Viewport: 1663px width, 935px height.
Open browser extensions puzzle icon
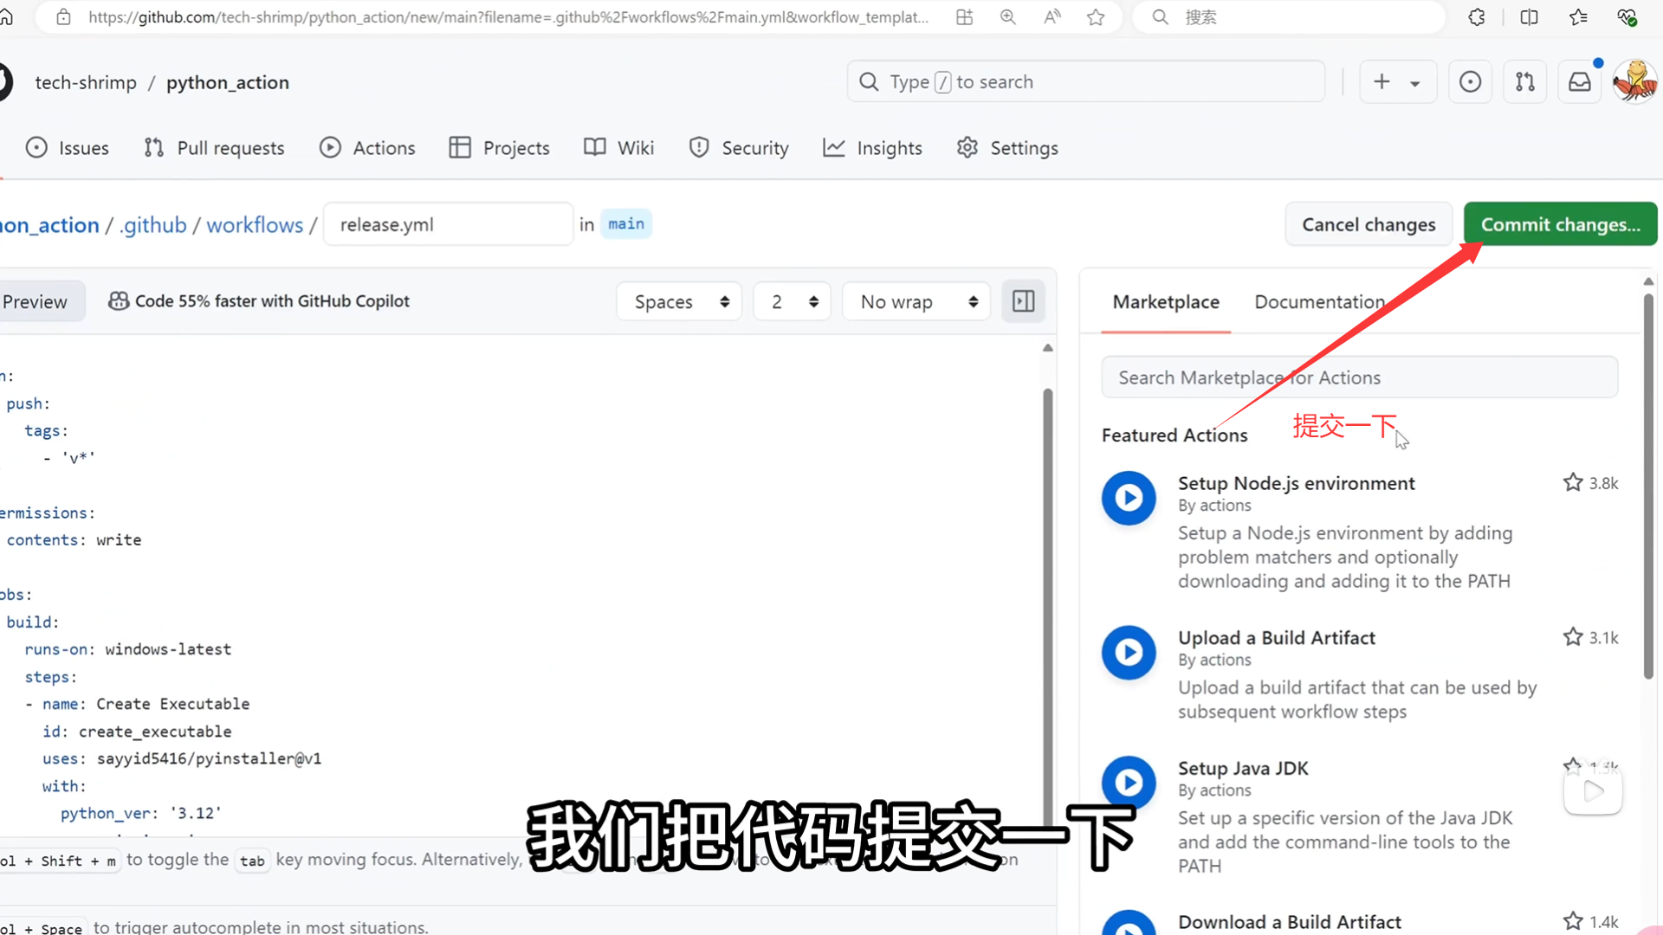(1477, 17)
